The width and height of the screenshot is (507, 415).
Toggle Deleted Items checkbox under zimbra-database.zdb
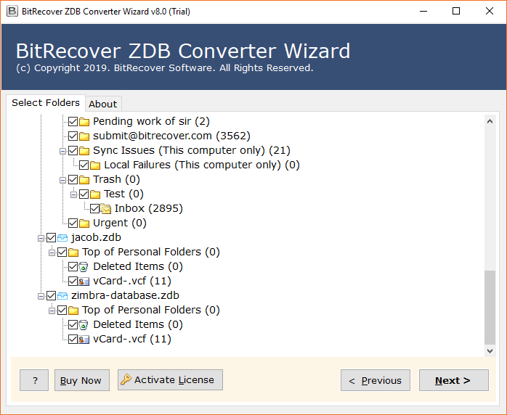pyautogui.click(x=73, y=324)
